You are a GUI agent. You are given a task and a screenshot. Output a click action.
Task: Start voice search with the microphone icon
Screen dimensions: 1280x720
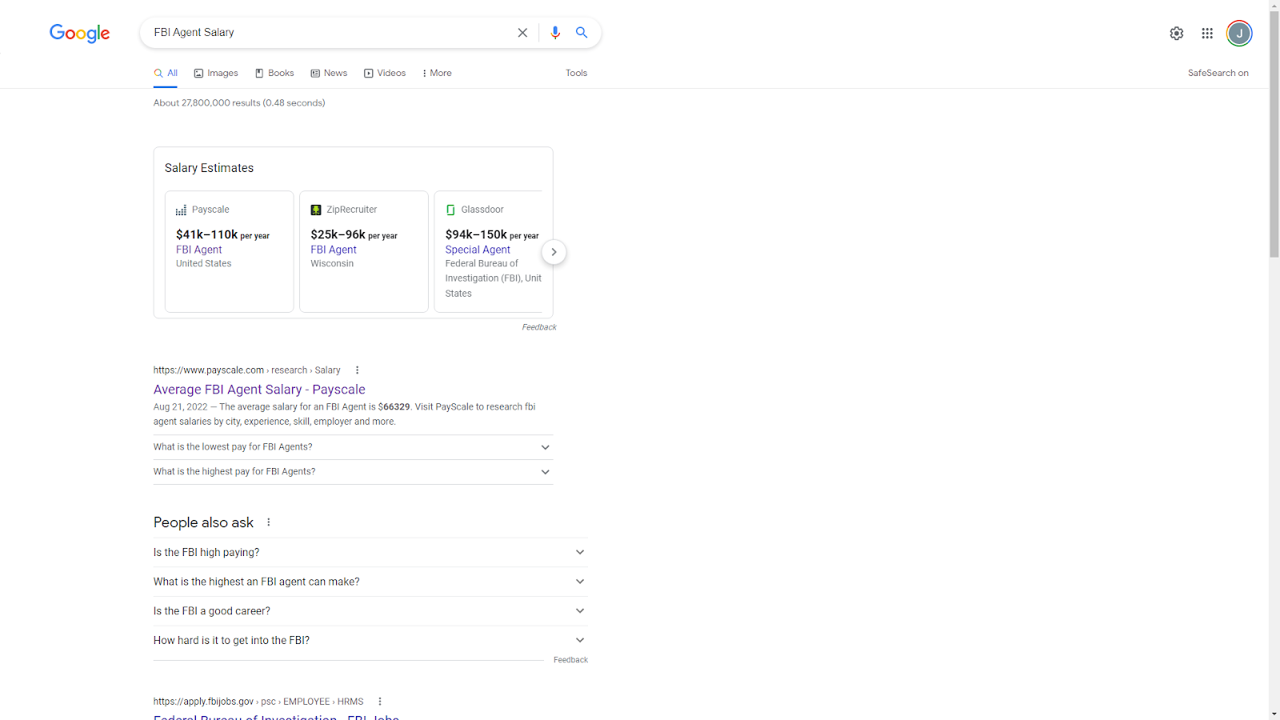(555, 33)
